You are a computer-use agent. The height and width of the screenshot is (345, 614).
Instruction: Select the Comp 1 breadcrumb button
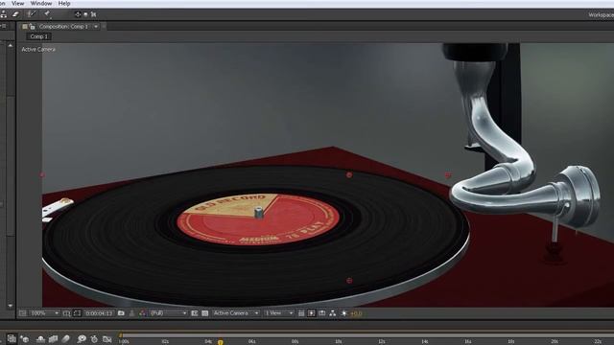tap(38, 36)
